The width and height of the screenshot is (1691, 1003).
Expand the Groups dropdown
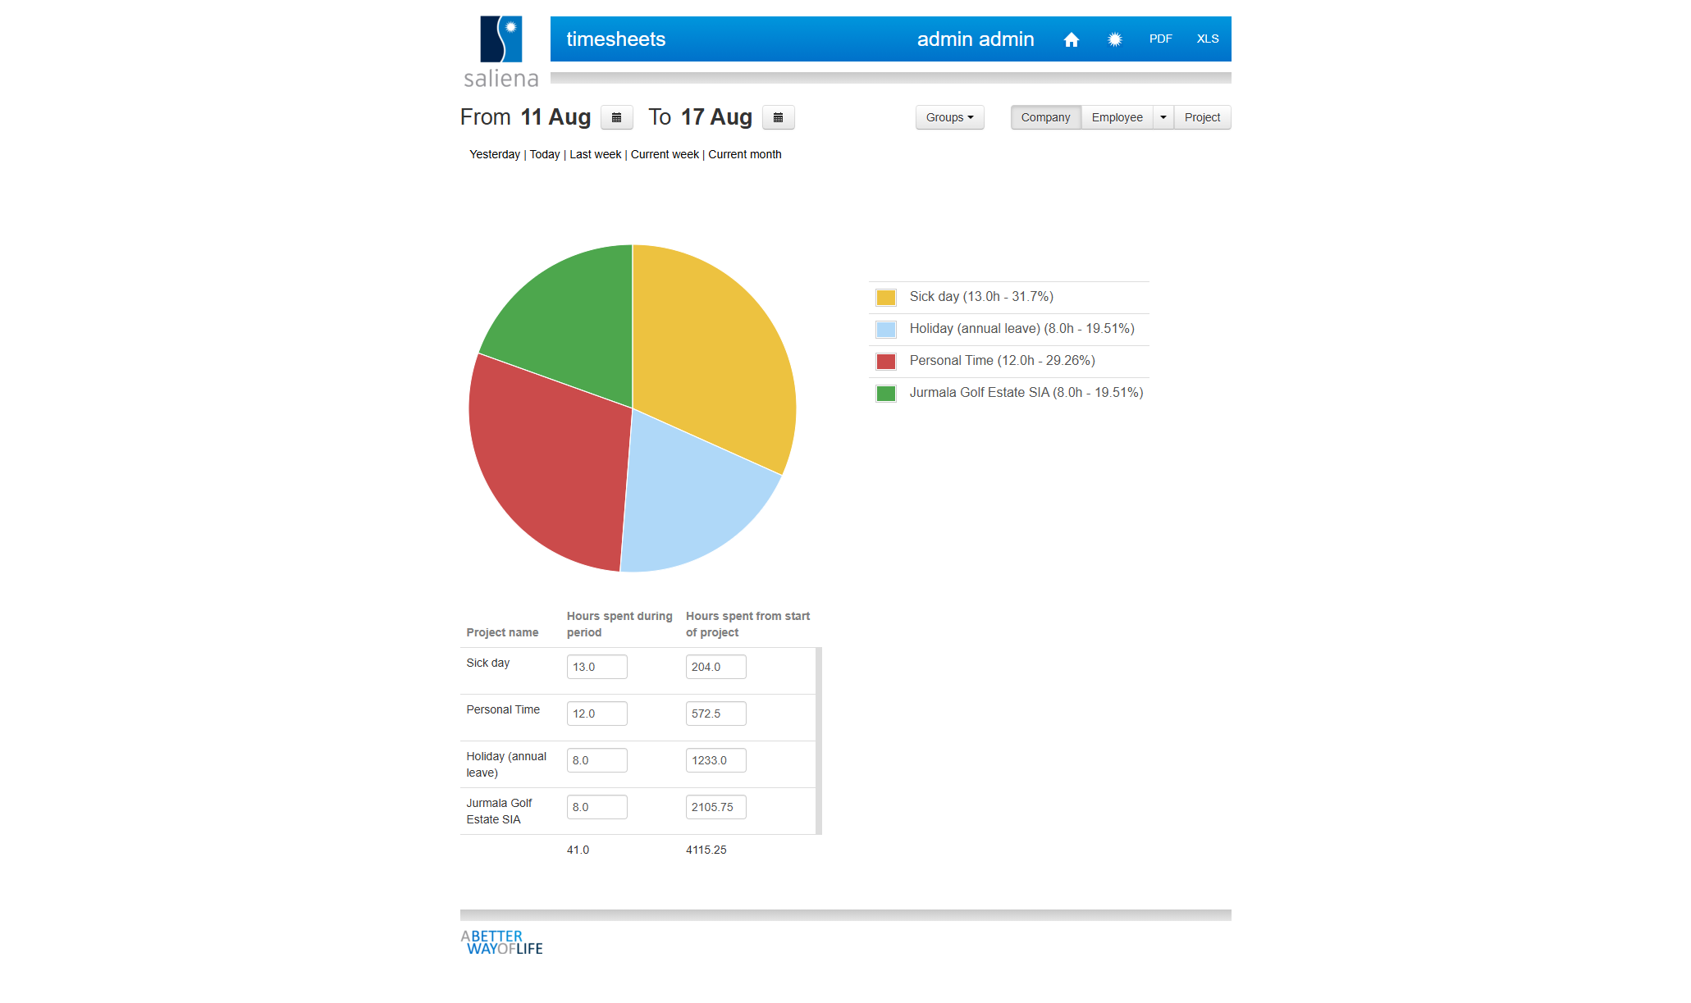[x=949, y=117]
